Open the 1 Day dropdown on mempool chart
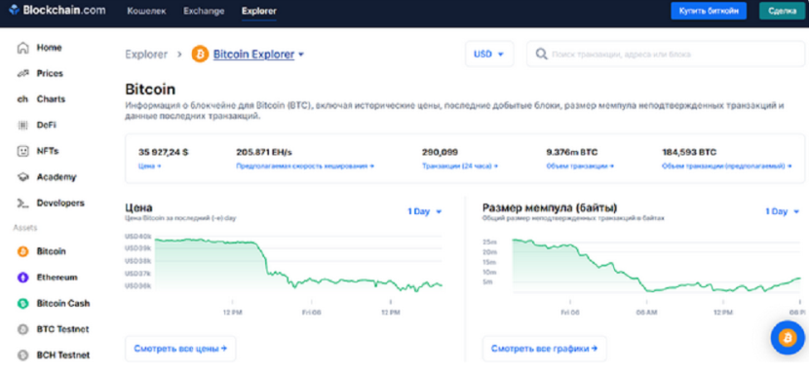Image resolution: width=810 pixels, height=374 pixels. 782,211
